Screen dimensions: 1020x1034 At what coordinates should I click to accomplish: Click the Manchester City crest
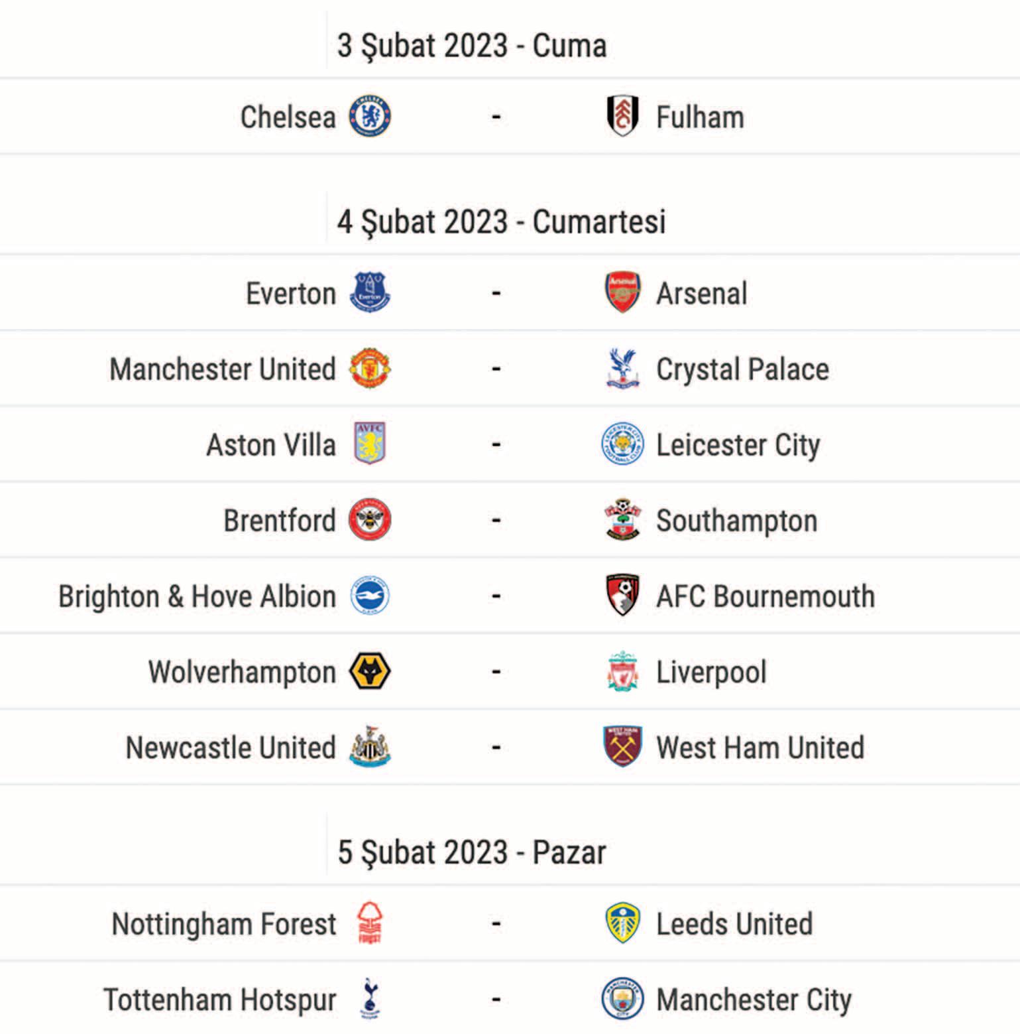point(622,999)
